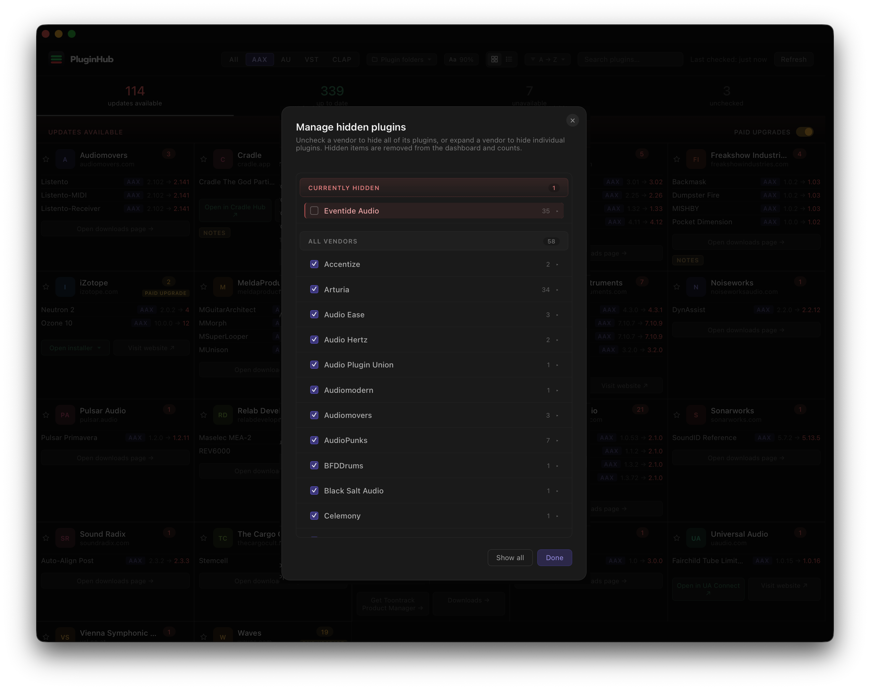The width and height of the screenshot is (870, 690).
Task: Close the Manage hidden plugins dialog
Action: coord(572,120)
